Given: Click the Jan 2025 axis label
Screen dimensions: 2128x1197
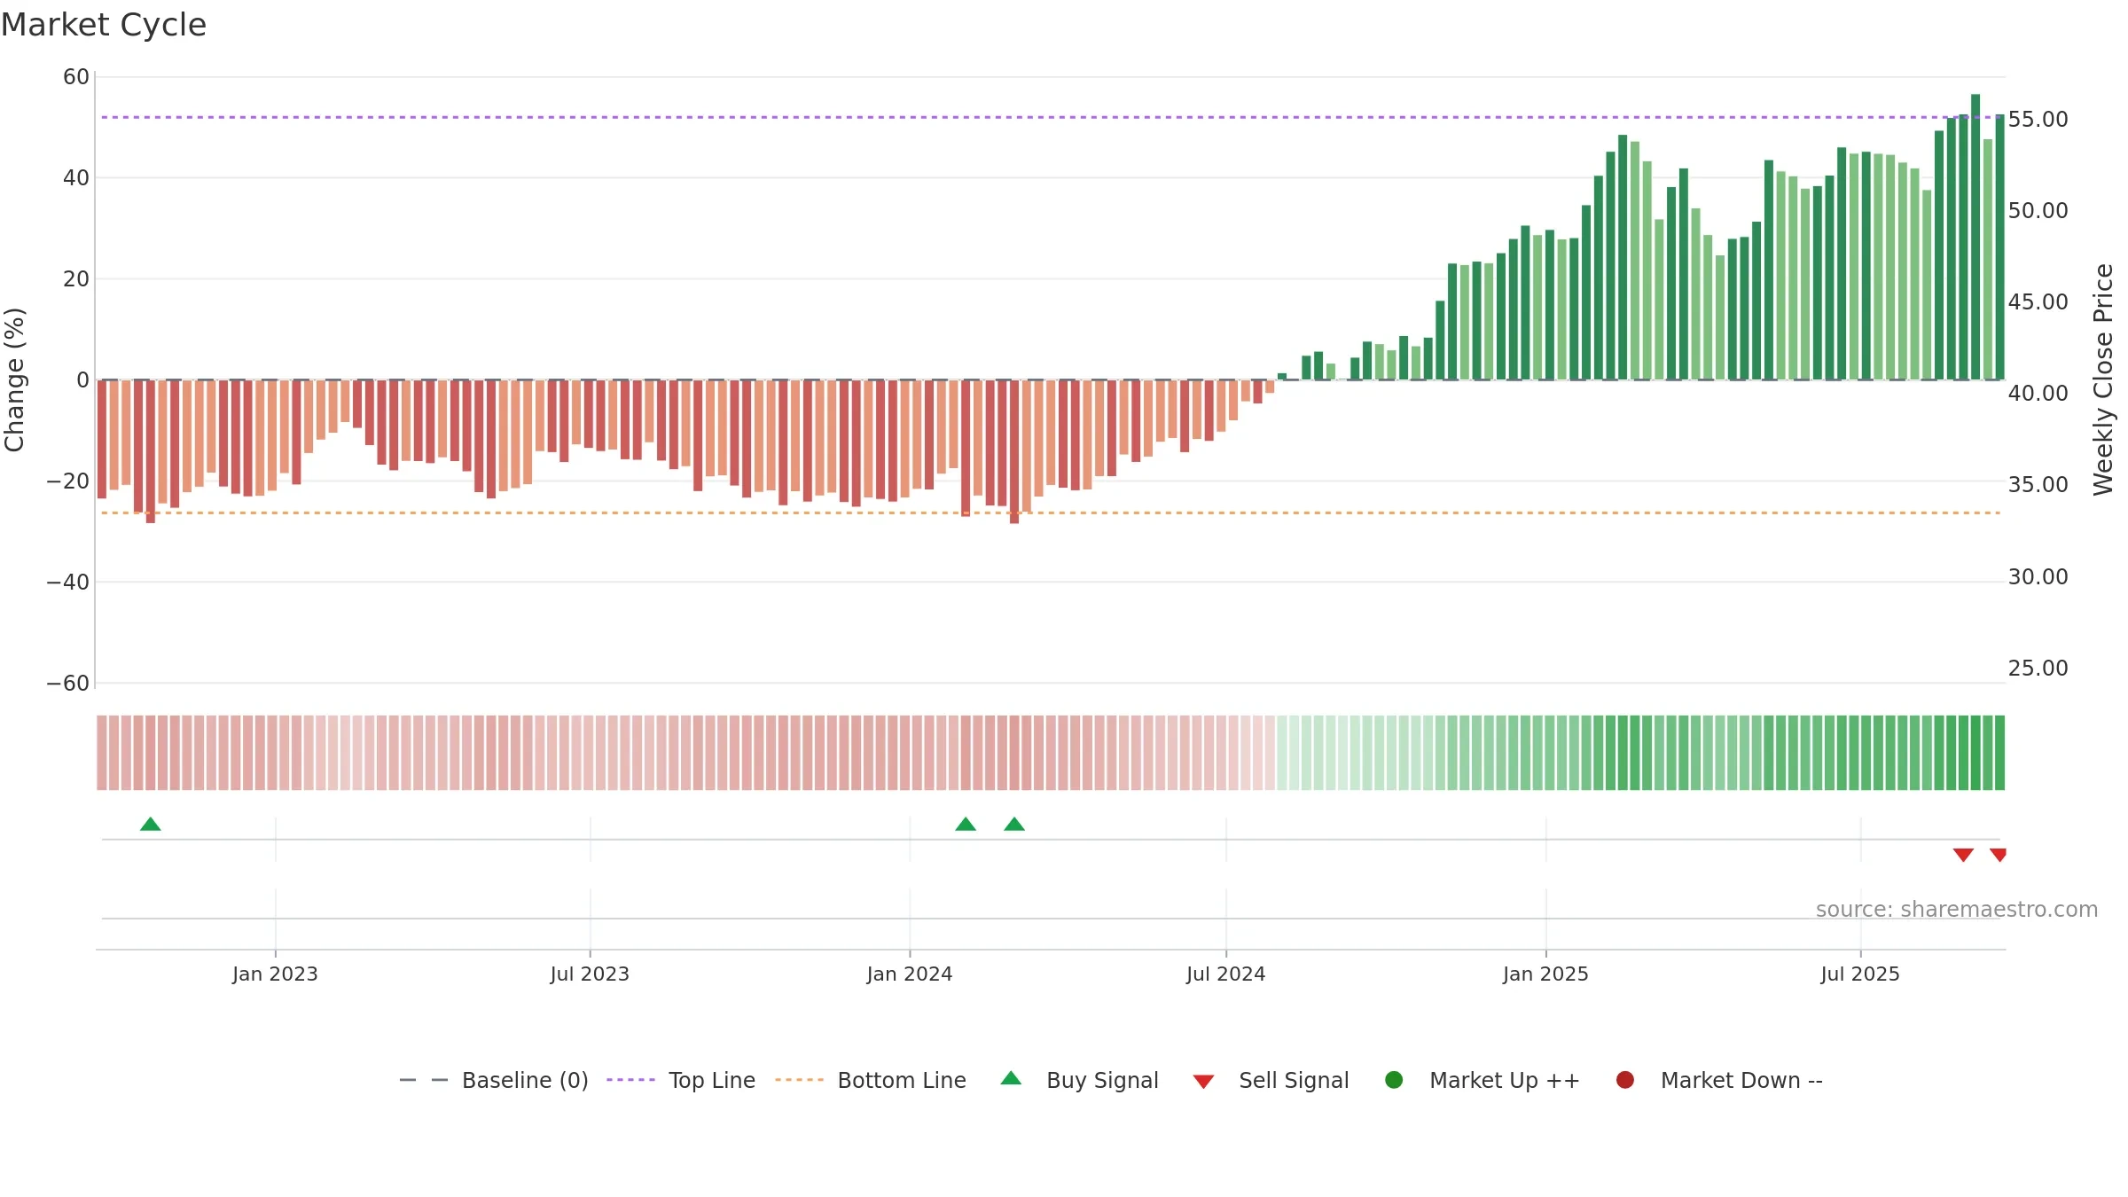Looking at the screenshot, I should click(1545, 974).
